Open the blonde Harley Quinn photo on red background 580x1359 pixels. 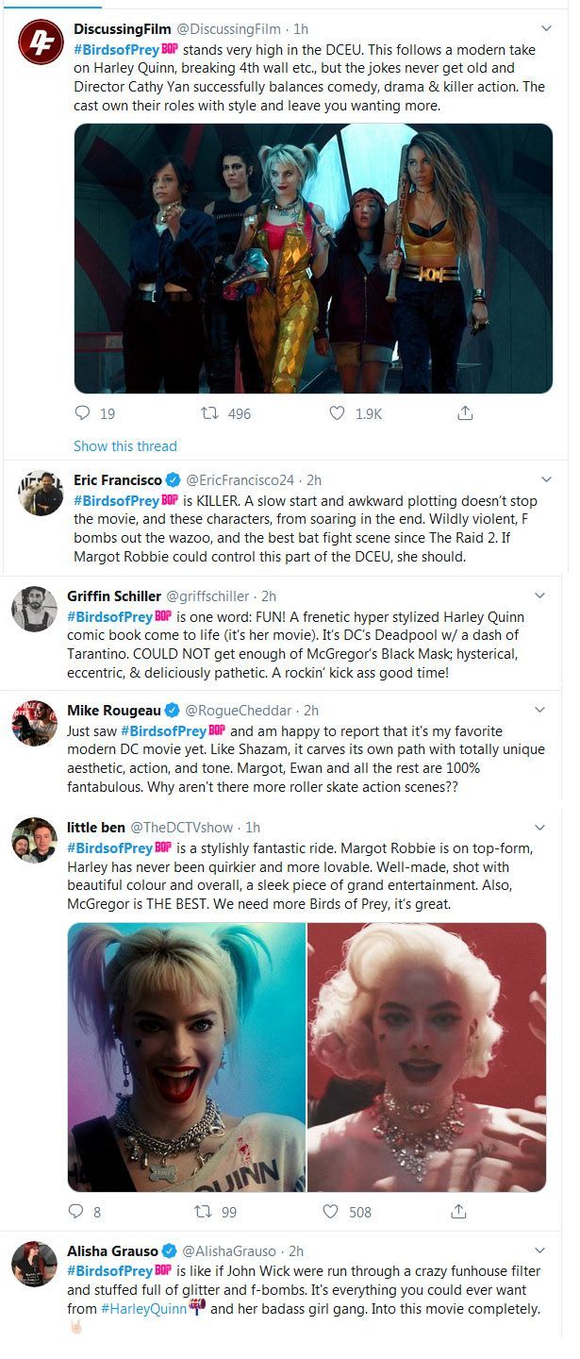coord(426,1057)
